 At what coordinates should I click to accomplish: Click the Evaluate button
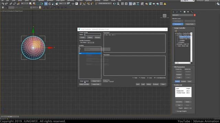[x=156, y=84]
